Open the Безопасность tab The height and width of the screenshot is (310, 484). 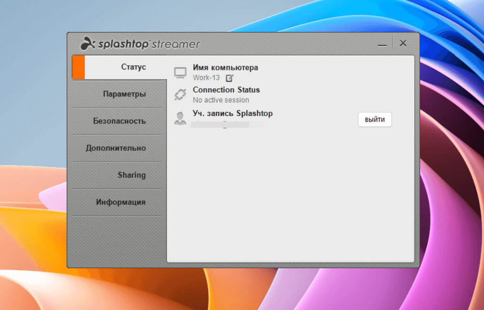click(x=117, y=121)
